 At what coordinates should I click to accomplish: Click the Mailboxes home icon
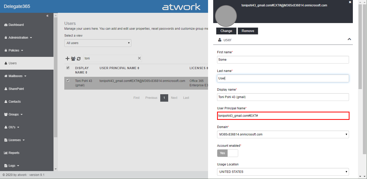[6, 76]
